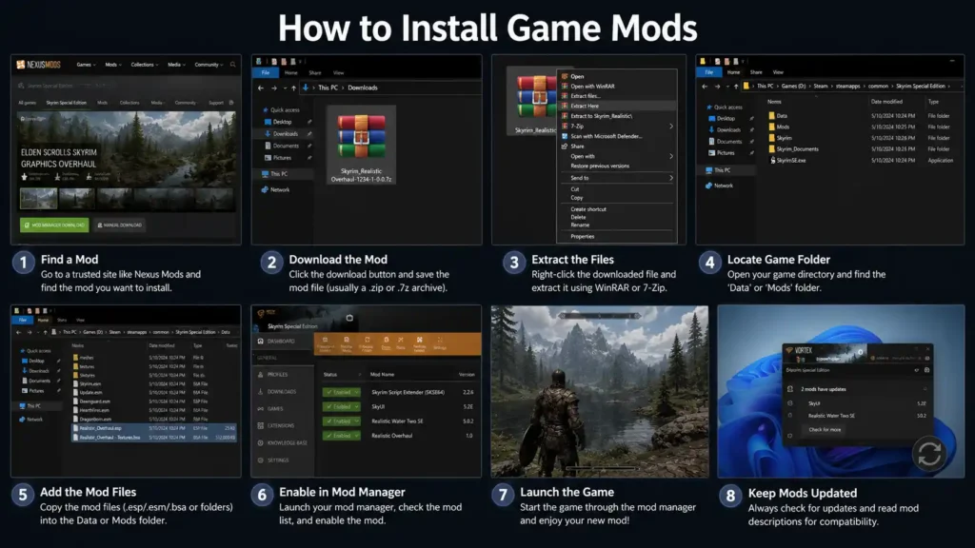The width and height of the screenshot is (975, 548).
Task: Select This PC in the window listing Update.esm
Action: [x=30, y=405]
